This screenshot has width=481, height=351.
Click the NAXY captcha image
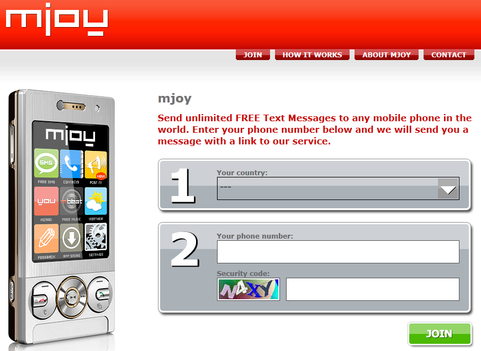[x=249, y=289]
